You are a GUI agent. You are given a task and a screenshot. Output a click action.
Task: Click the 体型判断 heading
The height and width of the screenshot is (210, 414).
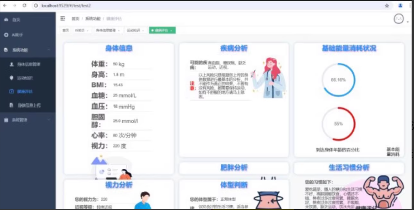click(x=234, y=185)
